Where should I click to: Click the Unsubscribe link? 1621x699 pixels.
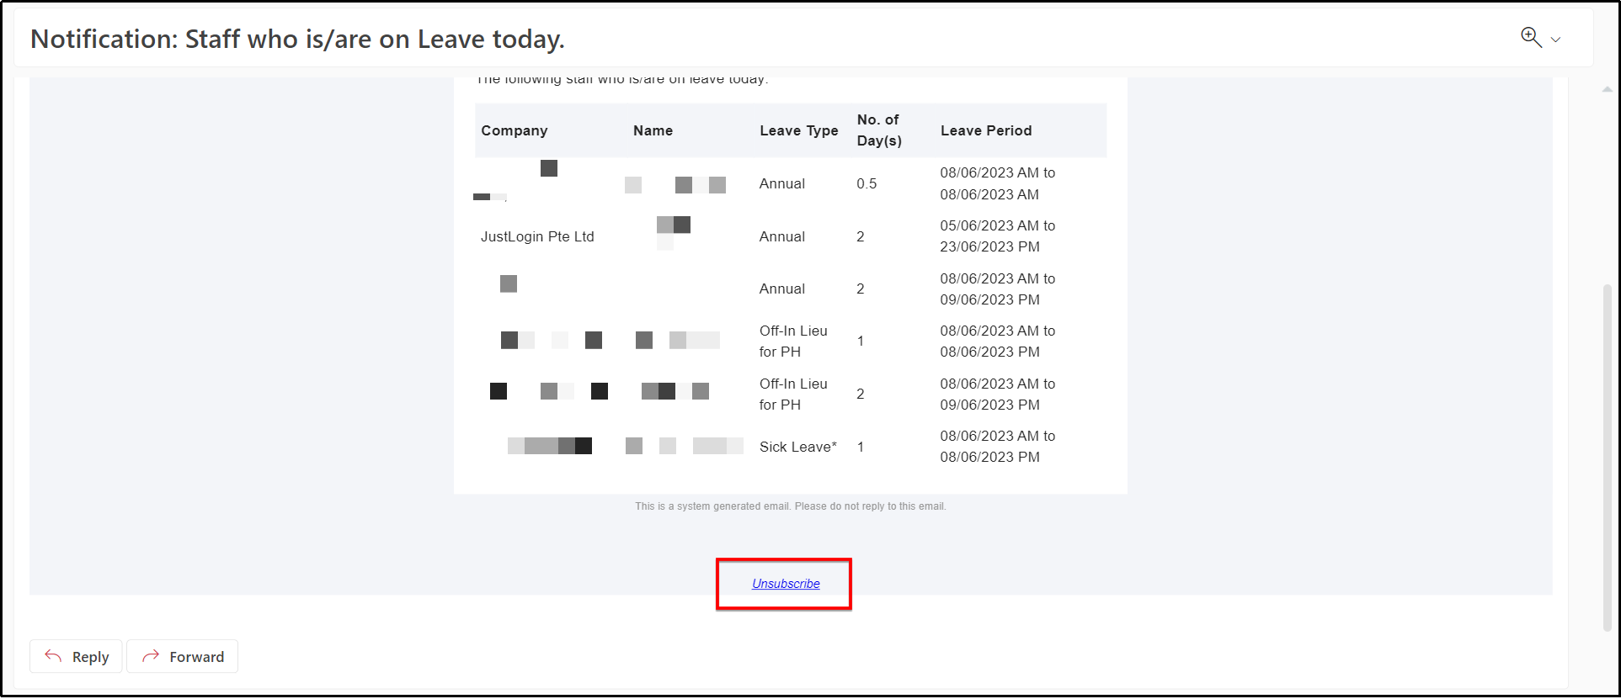pyautogui.click(x=786, y=583)
